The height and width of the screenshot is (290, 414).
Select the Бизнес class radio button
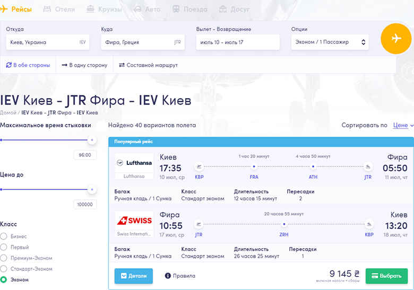click(x=4, y=236)
